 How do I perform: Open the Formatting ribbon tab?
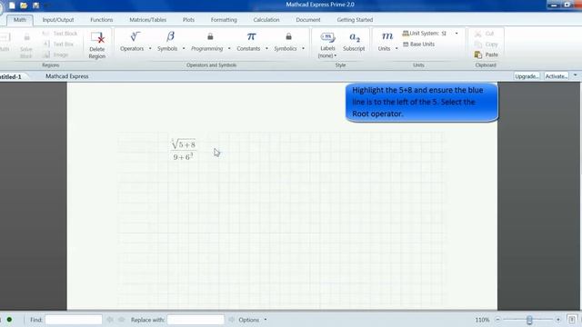pyautogui.click(x=224, y=20)
